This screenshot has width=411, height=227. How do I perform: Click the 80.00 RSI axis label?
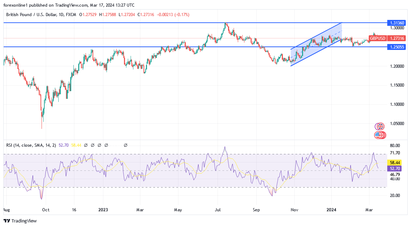tap(395, 146)
